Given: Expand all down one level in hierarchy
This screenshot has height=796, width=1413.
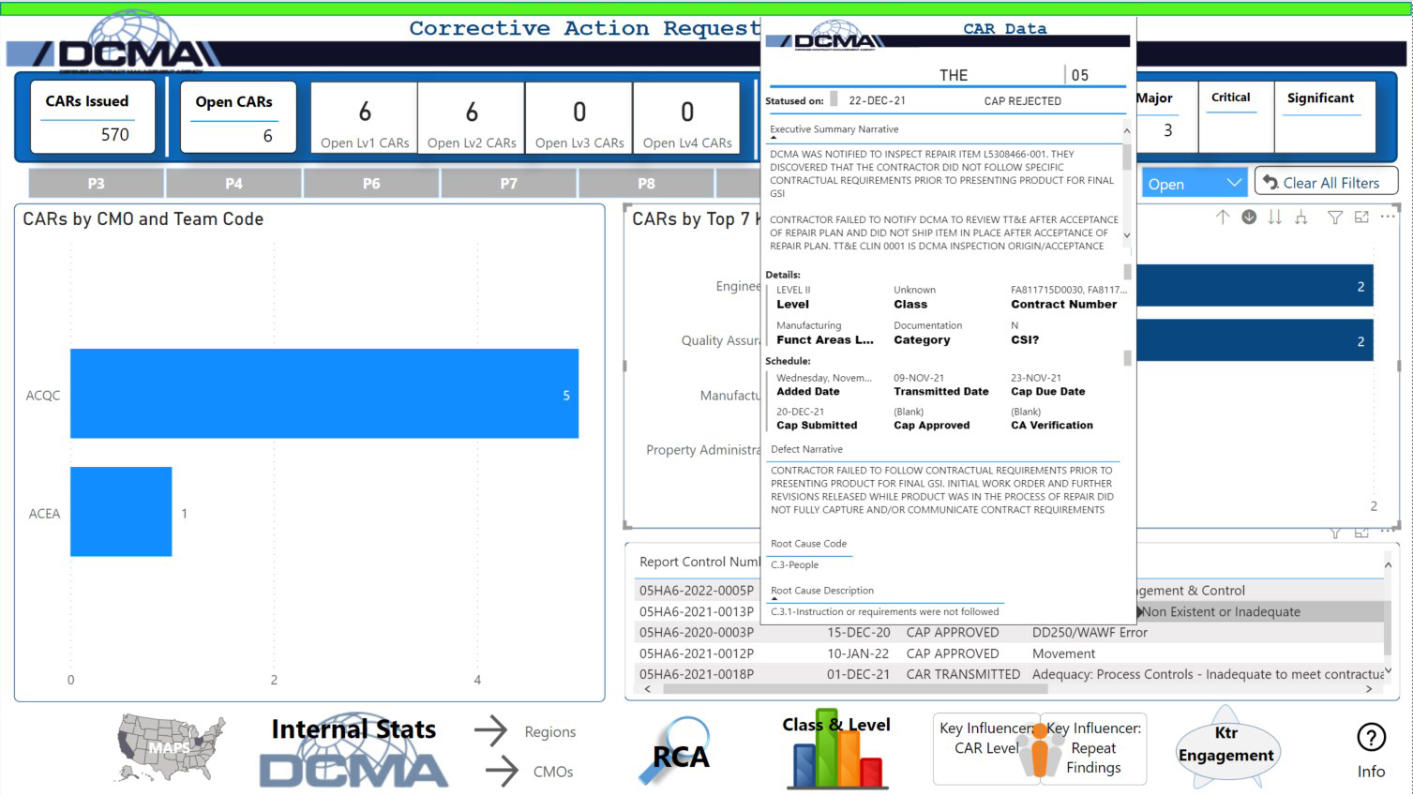Looking at the screenshot, I should coord(1301,217).
